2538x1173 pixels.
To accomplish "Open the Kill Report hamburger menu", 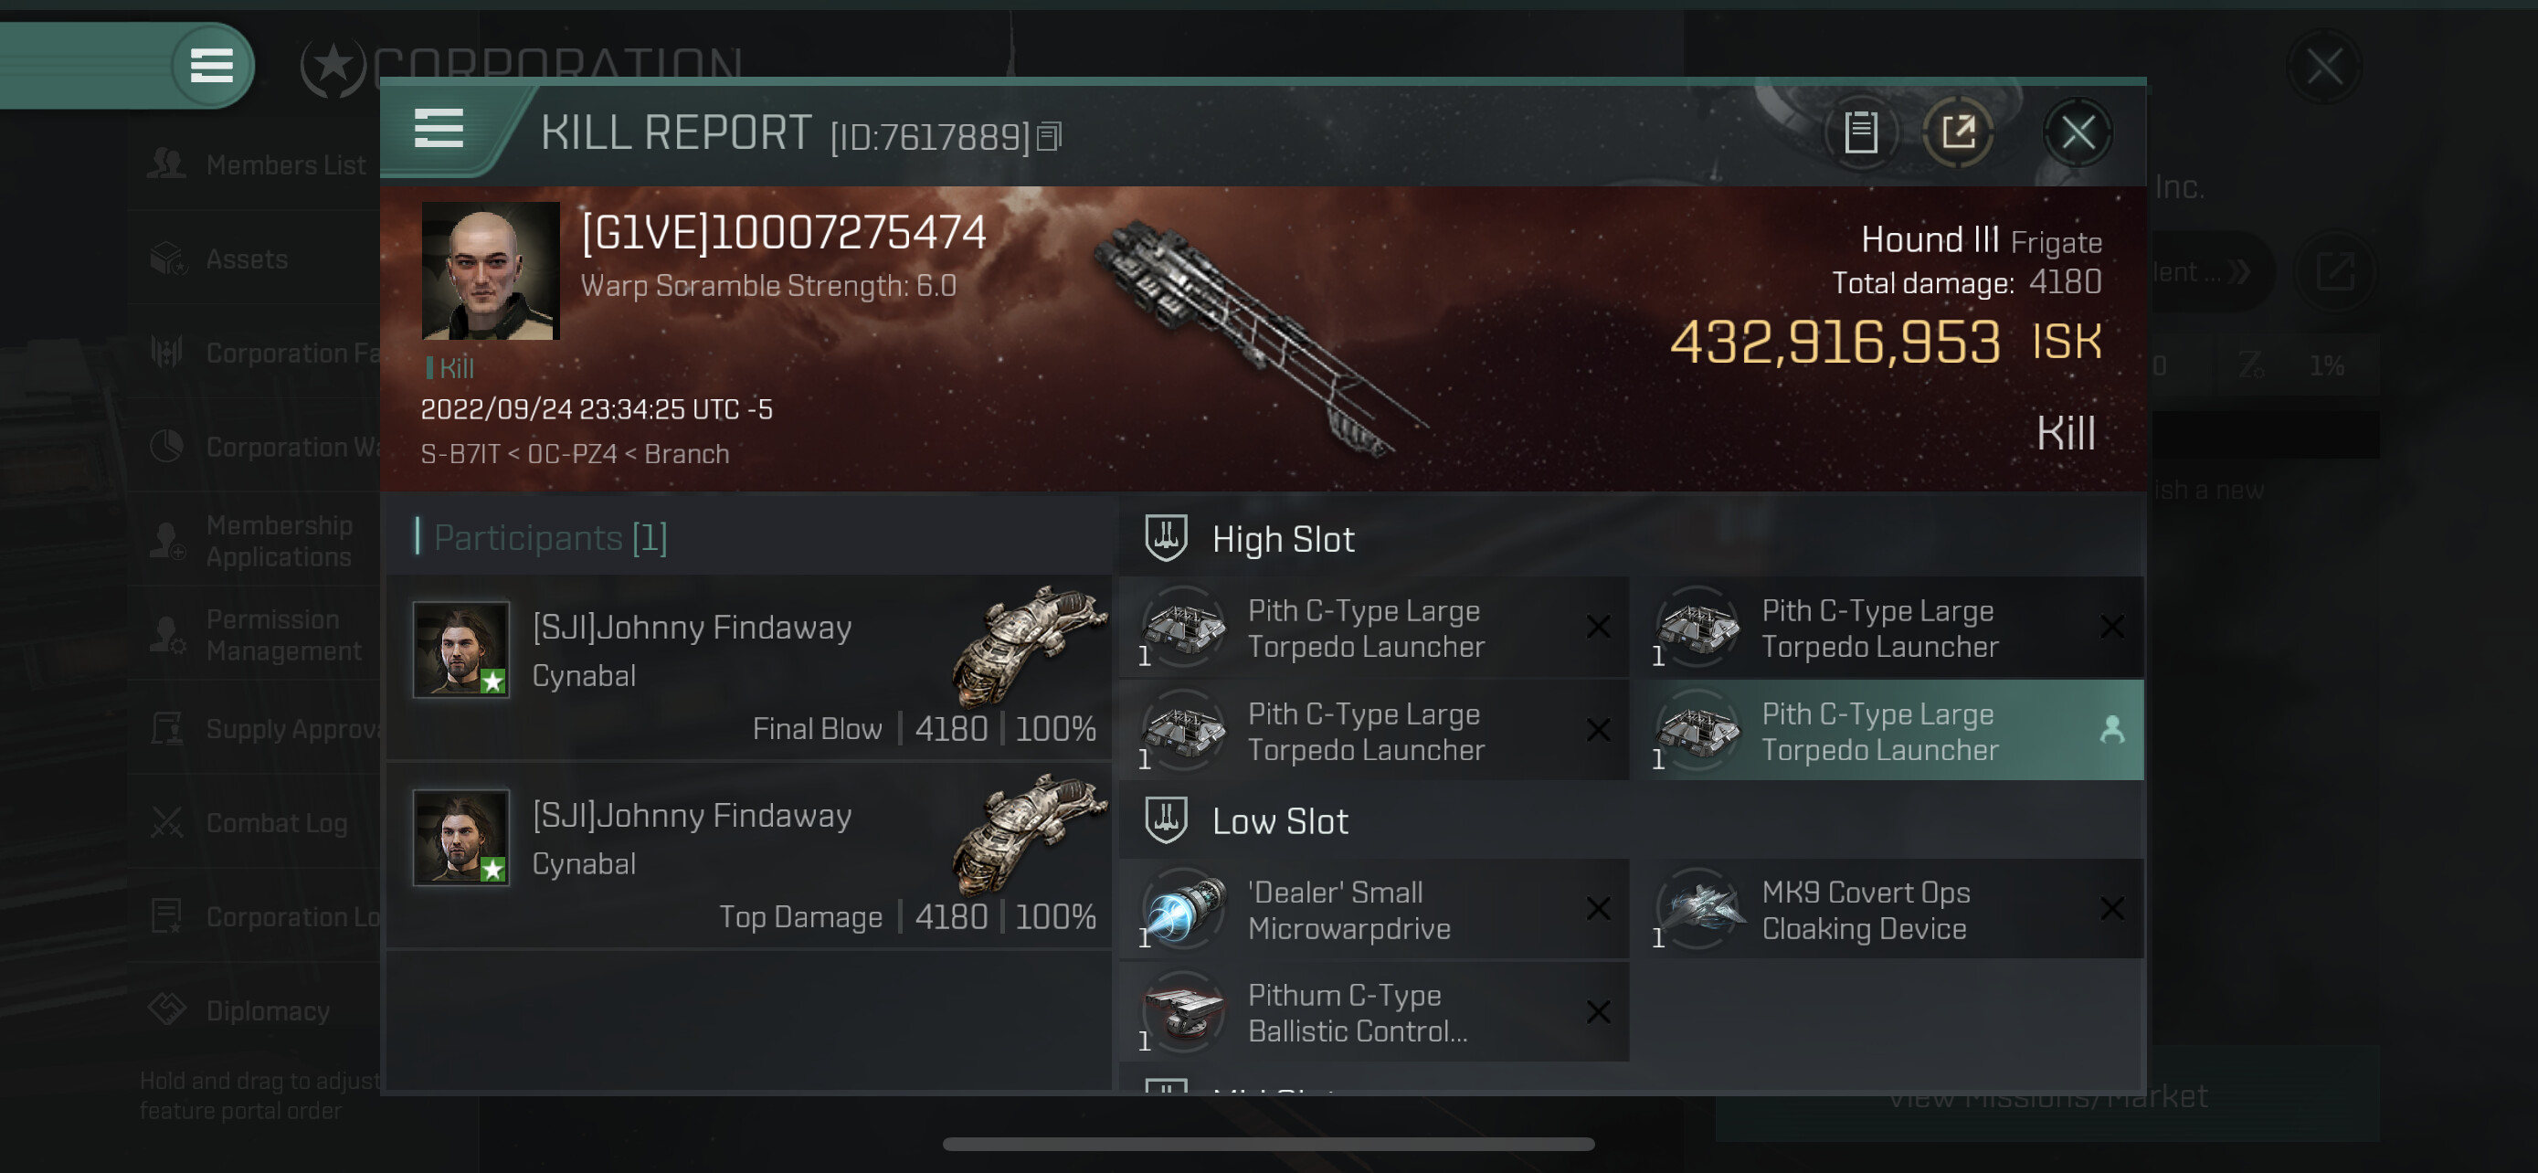I will (x=439, y=129).
